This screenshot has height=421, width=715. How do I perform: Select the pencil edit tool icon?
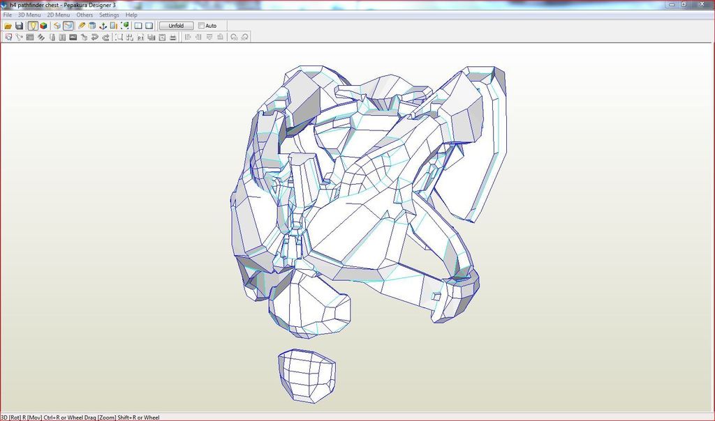tap(82, 26)
